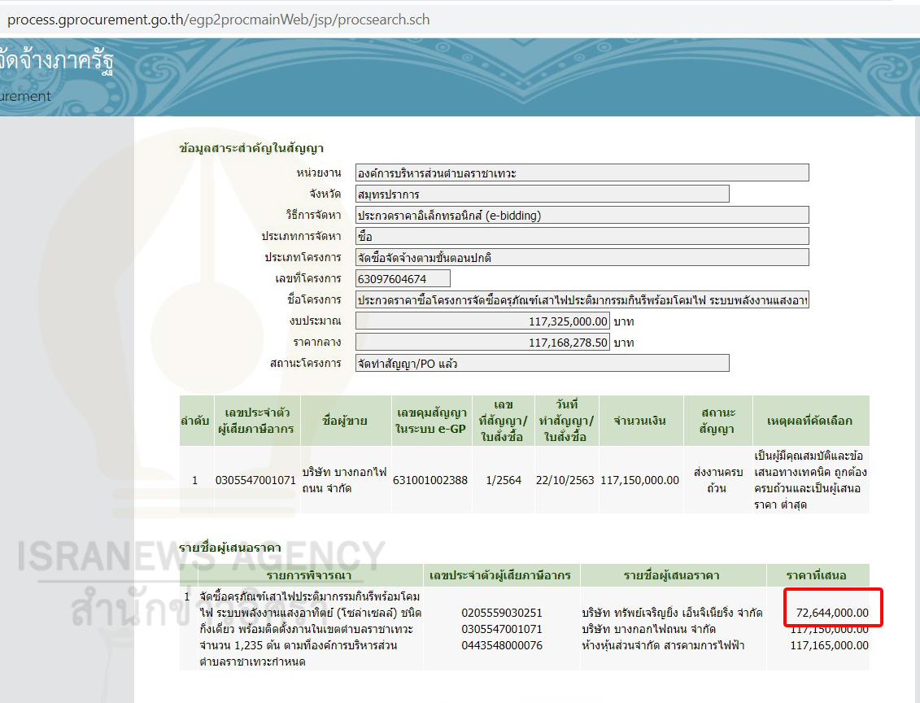Click contract control number 631001002388
Image resolution: width=920 pixels, height=703 pixels.
point(430,480)
